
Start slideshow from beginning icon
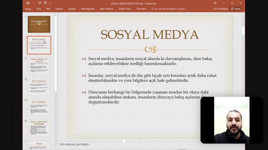coord(45,3)
